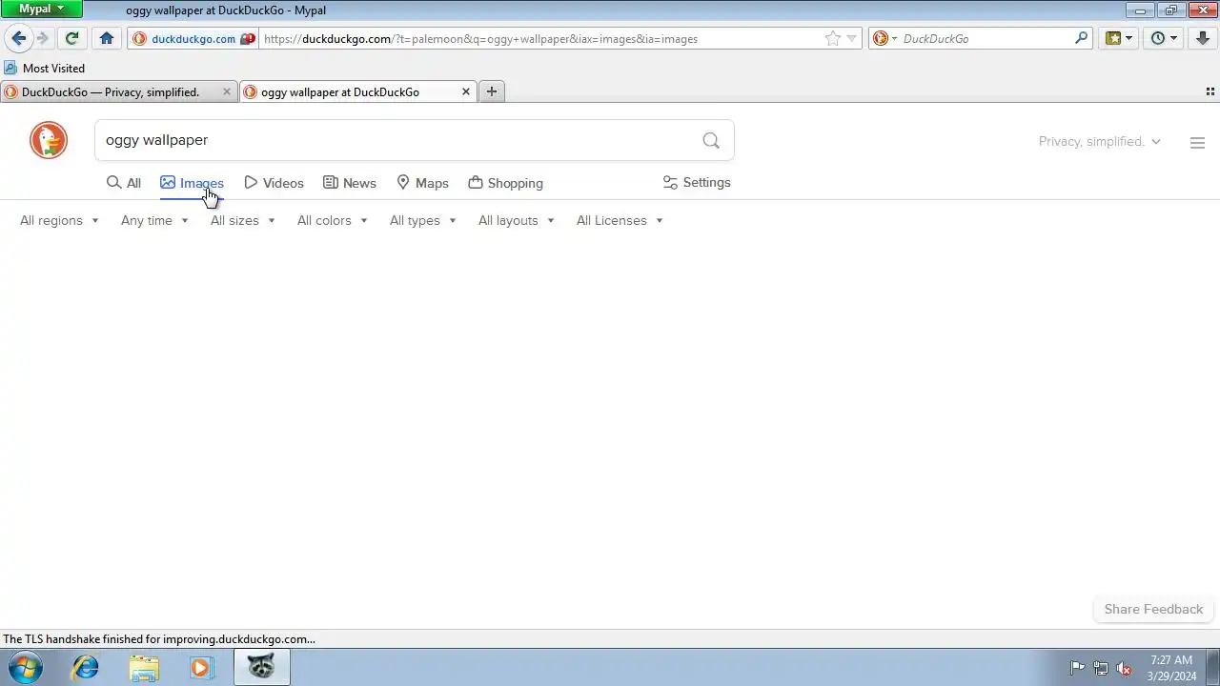Expand the All sizes filter

pyautogui.click(x=242, y=220)
